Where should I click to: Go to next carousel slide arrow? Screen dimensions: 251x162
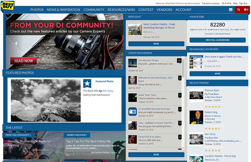click(116, 43)
